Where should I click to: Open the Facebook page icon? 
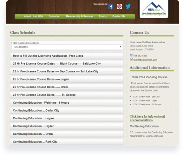(x=110, y=6)
